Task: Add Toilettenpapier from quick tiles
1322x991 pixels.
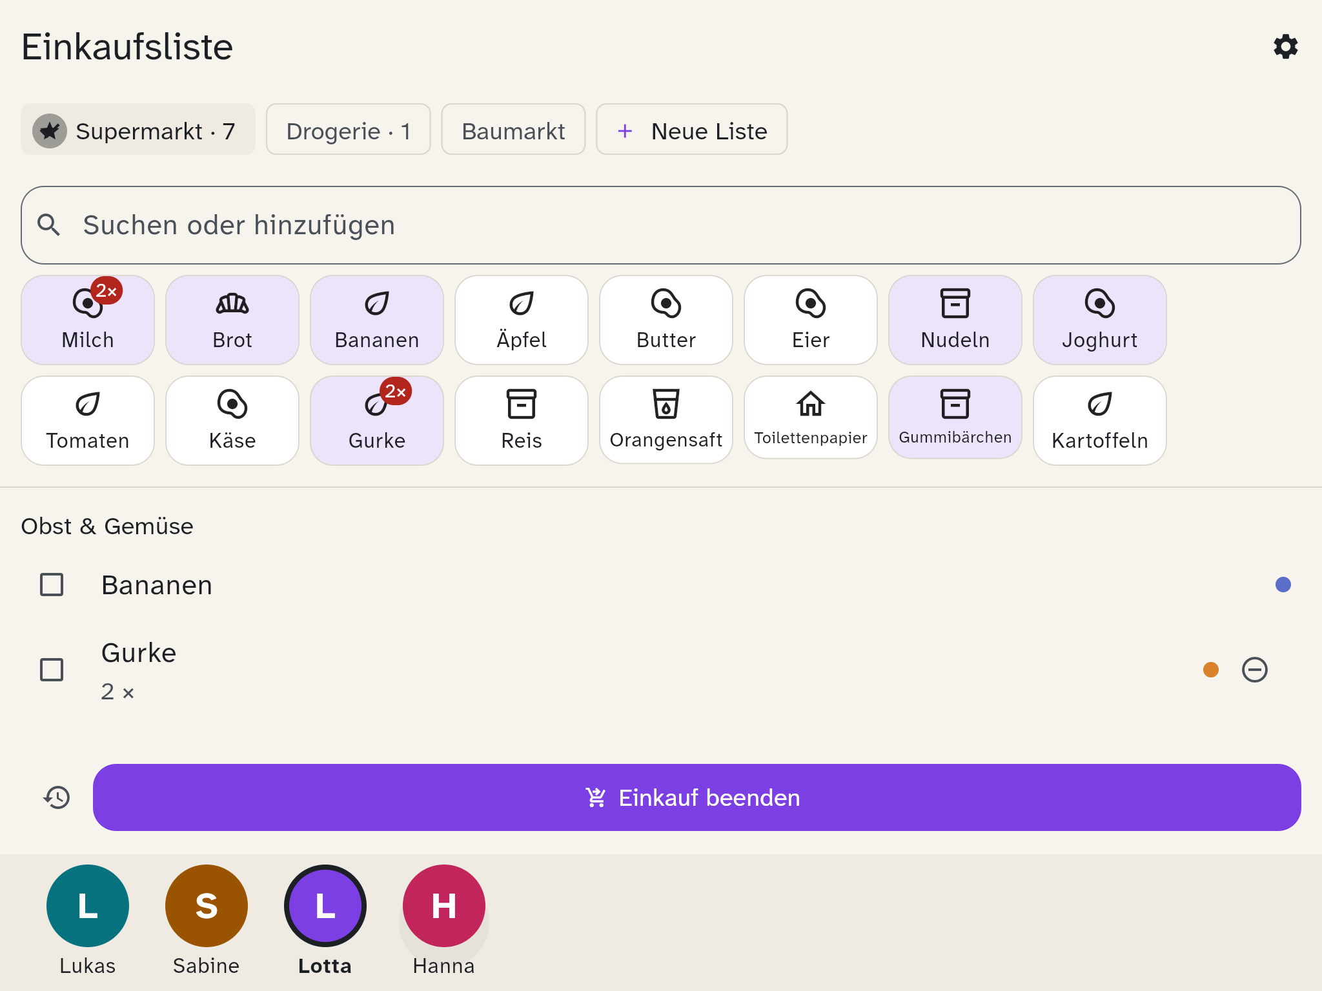Action: tap(811, 418)
